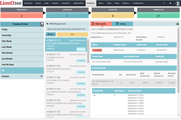Image resolution: width=181 pixels, height=120 pixels.
Task: Open Tasks in the navigation bar
Action: [109, 3]
